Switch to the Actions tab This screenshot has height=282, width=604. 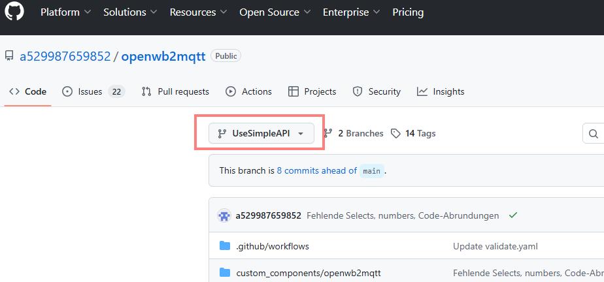[x=248, y=91]
